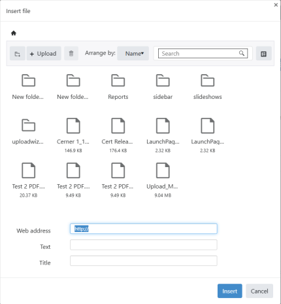
Task: Open the uploadwiz... folder
Action: point(28,132)
